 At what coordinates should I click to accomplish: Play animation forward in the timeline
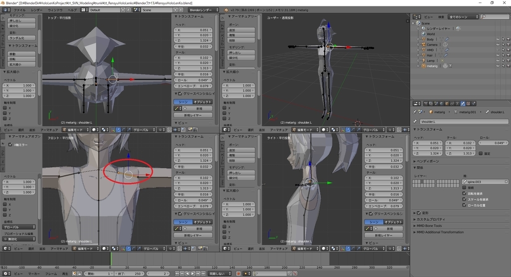tap(193, 274)
